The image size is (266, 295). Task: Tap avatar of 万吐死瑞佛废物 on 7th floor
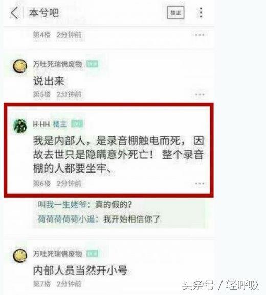tap(20, 256)
